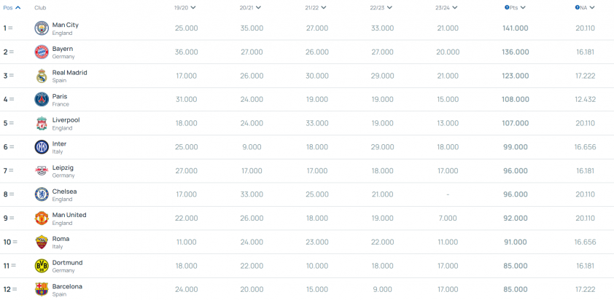Sort by the NA column chevron
Image resolution: width=614 pixels, height=300 pixels.
point(591,7)
